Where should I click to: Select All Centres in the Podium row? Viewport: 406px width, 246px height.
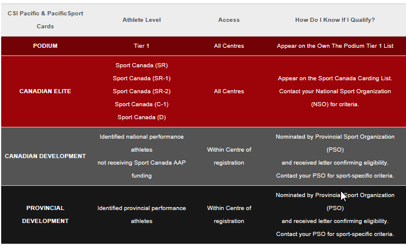click(229, 46)
